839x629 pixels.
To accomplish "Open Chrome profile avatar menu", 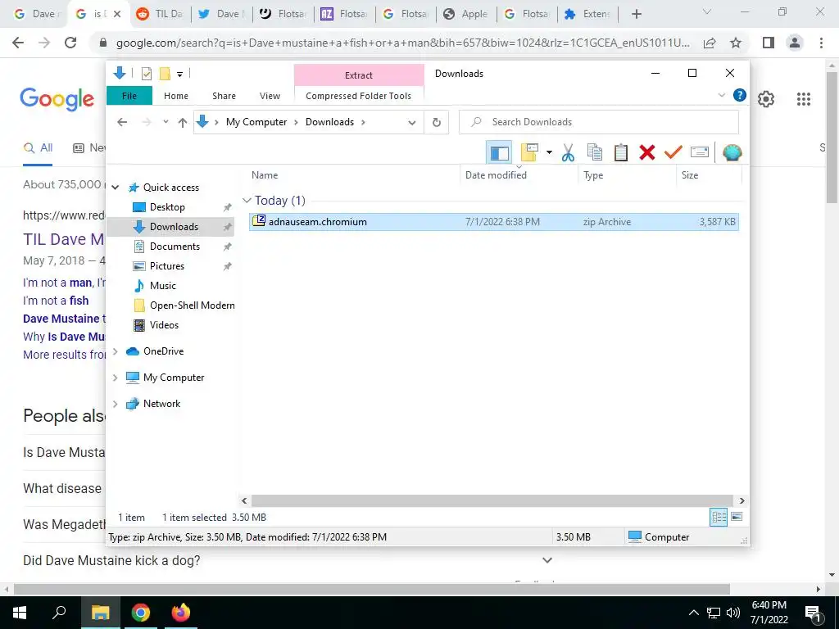I will pos(795,43).
